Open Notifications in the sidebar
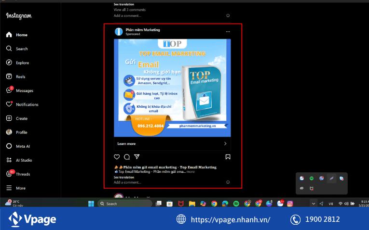The image size is (369, 230). pos(22,104)
